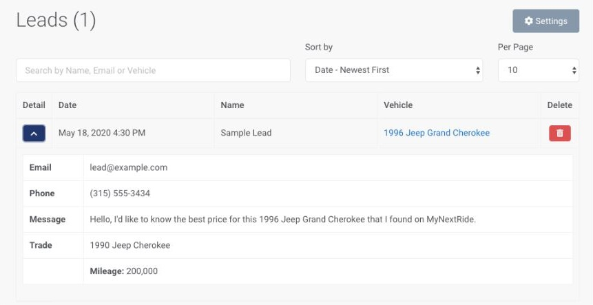Click the search by name, email or vehicle field

[153, 70]
